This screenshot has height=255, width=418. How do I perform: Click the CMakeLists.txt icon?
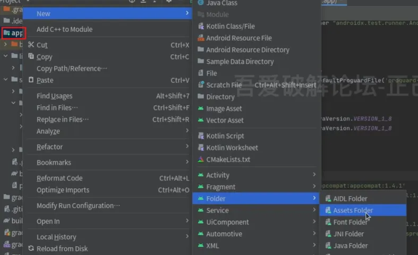[201, 159]
